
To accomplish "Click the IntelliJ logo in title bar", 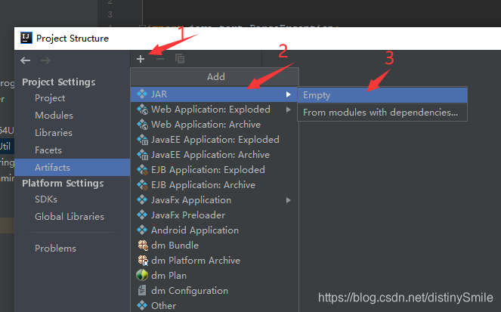I will pyautogui.click(x=26, y=38).
